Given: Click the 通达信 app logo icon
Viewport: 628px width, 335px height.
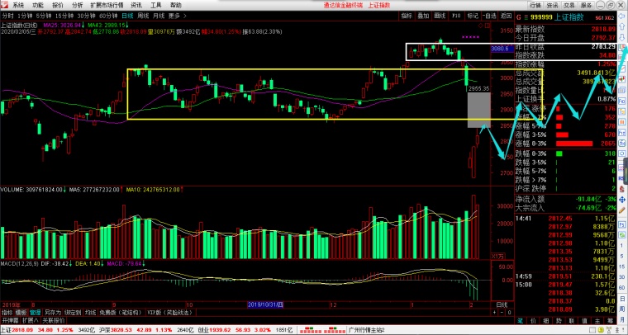Looking at the screenshot, I should pos(5,5).
